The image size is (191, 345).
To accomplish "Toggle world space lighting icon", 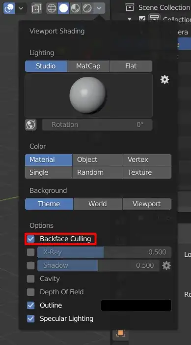I will pyautogui.click(x=31, y=125).
